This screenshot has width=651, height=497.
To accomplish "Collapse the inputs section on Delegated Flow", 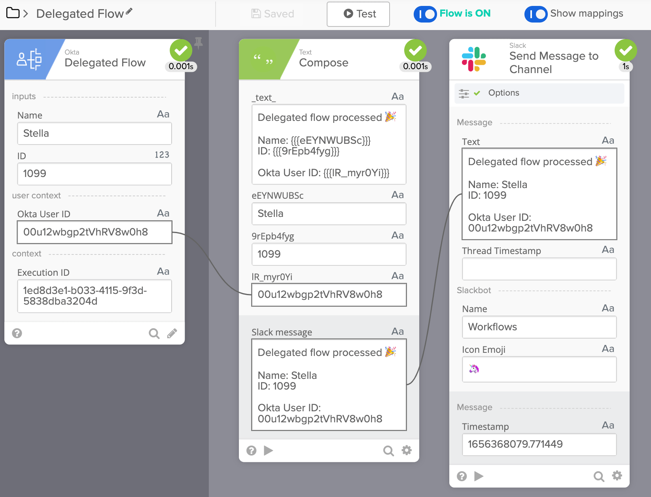I will tap(24, 96).
